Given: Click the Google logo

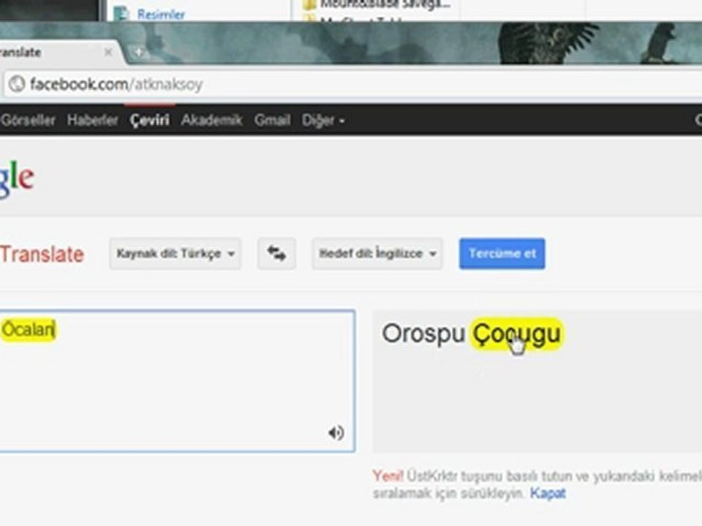Looking at the screenshot, I should (x=17, y=179).
